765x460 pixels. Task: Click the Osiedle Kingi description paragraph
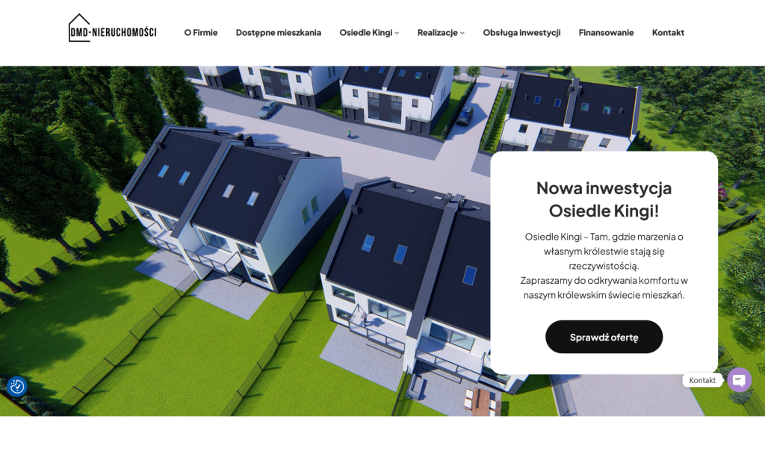604,265
